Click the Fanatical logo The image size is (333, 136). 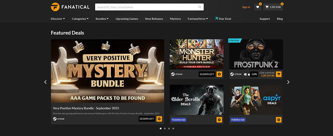tap(70, 7)
